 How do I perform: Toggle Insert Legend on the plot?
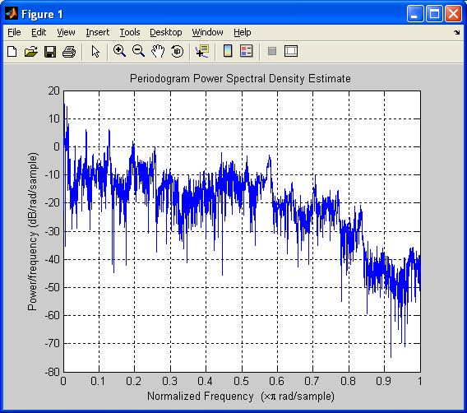point(247,51)
